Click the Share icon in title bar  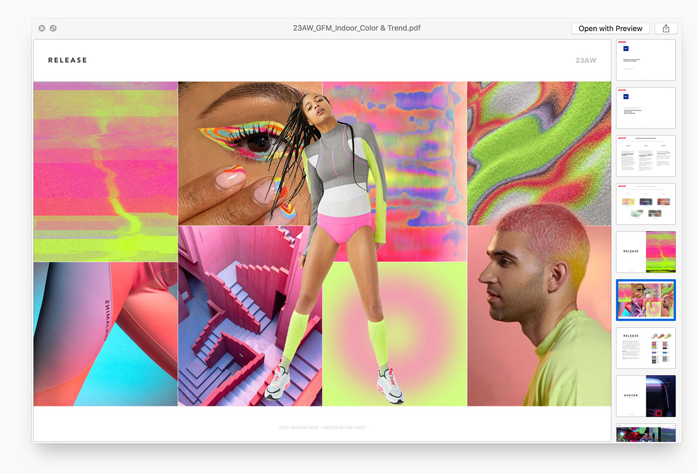point(665,28)
